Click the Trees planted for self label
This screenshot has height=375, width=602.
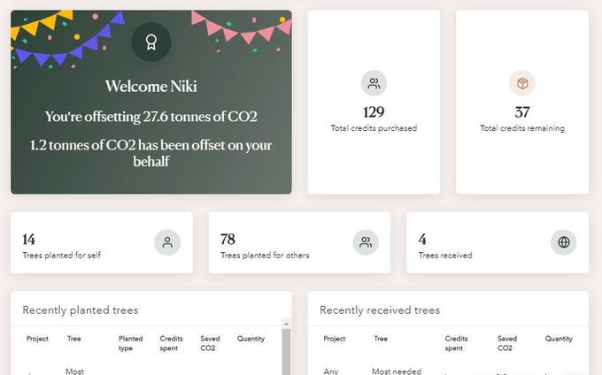tap(61, 256)
